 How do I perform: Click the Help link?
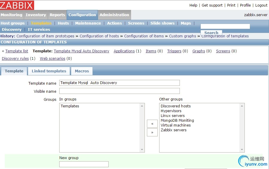pyautogui.click(x=193, y=5)
